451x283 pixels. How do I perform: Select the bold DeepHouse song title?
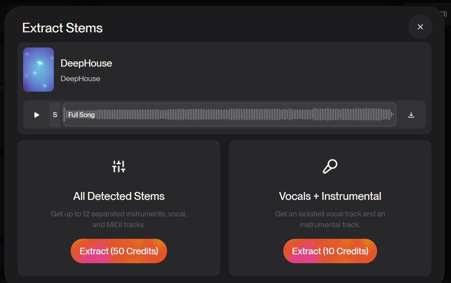pos(86,63)
